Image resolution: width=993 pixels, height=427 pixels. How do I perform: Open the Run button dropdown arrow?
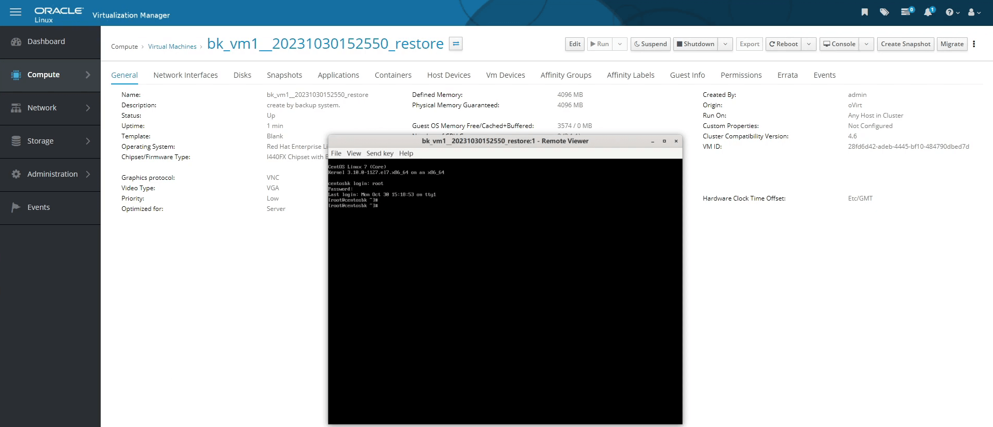[x=620, y=44]
